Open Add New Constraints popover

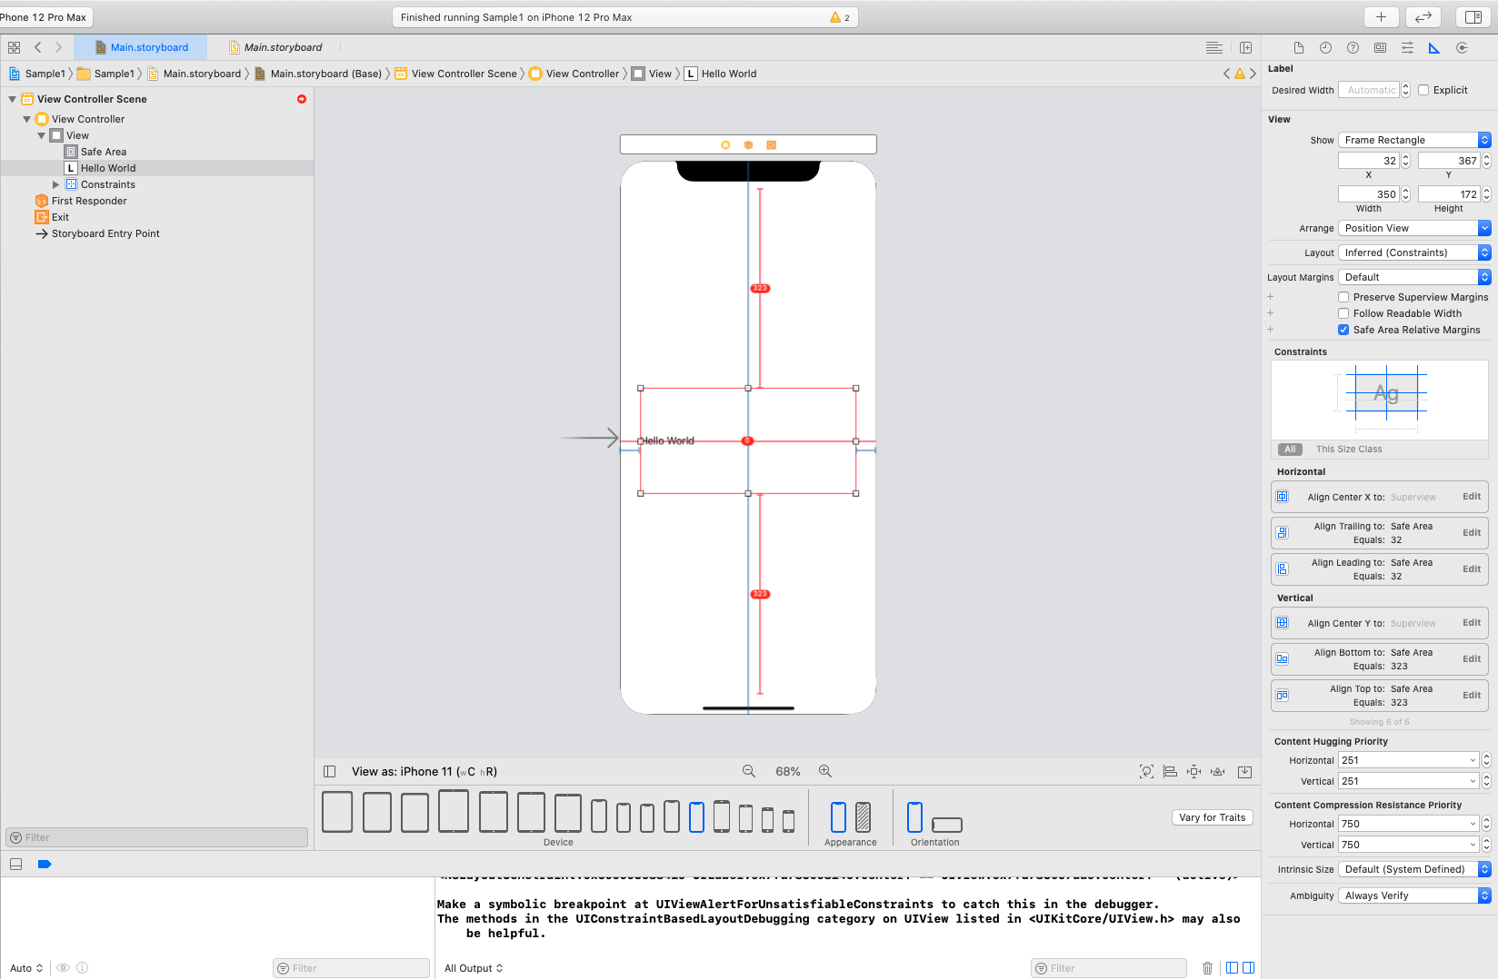pos(1194,771)
